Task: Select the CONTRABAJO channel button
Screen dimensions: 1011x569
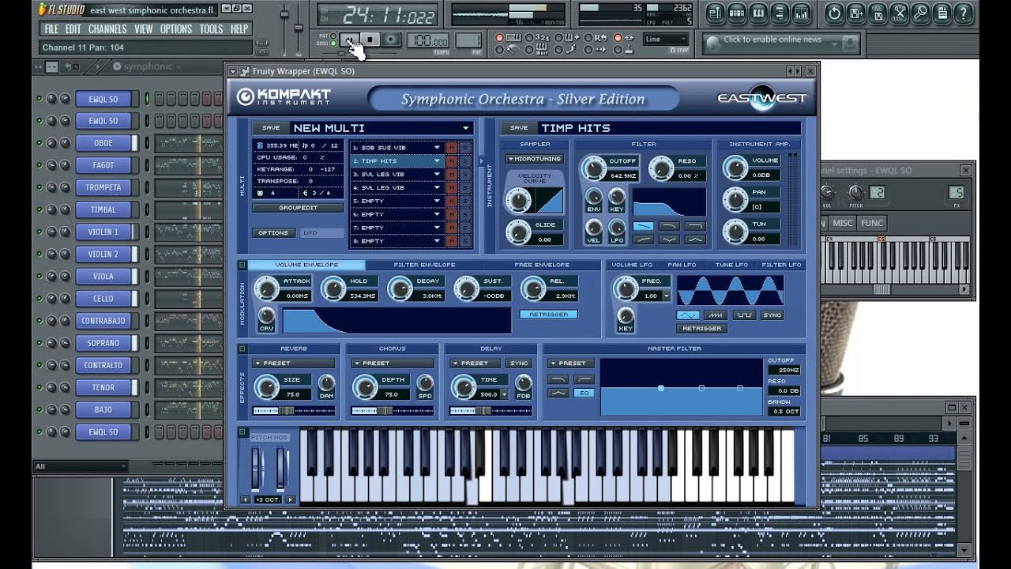Action: tap(103, 321)
